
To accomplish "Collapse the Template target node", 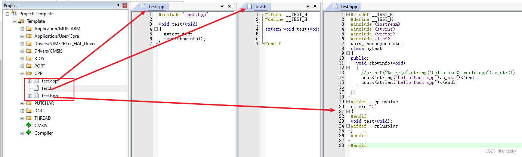I will tap(15, 21).
